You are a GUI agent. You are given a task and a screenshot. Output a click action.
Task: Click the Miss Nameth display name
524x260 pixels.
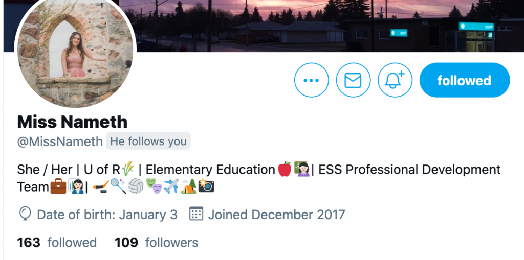(x=72, y=122)
